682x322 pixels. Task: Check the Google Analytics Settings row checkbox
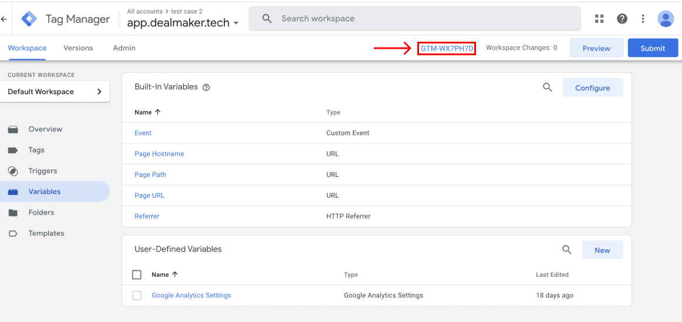pyautogui.click(x=137, y=296)
